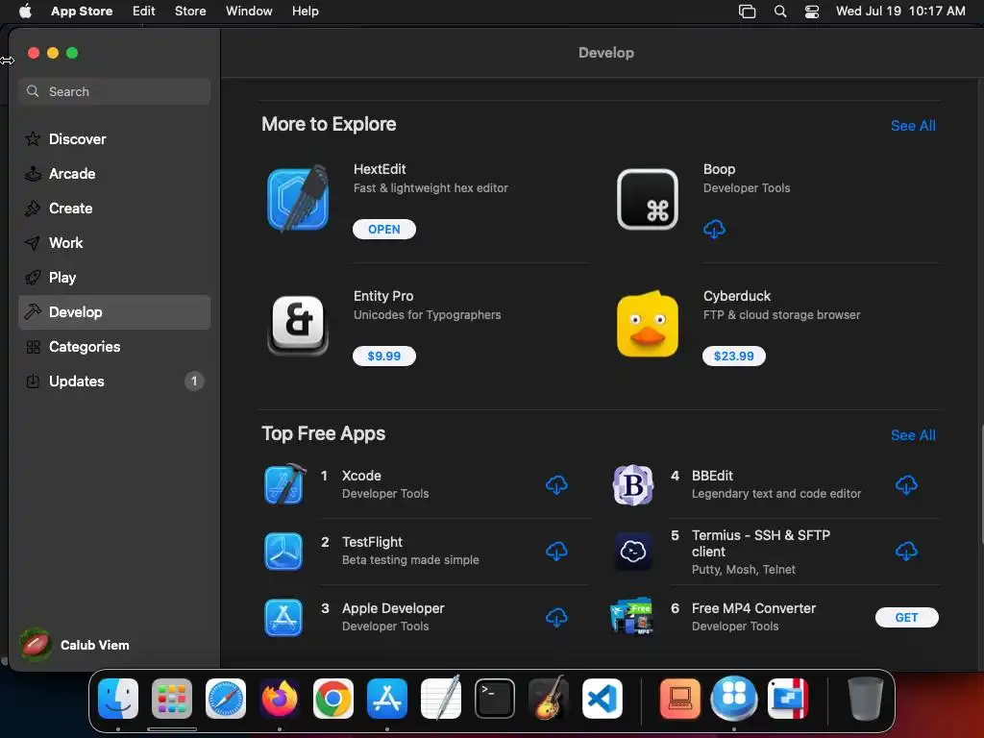Open the Store menu

click(x=190, y=11)
